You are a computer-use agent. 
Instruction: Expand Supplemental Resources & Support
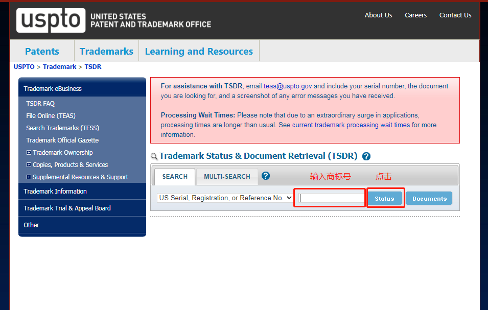pyautogui.click(x=29, y=177)
